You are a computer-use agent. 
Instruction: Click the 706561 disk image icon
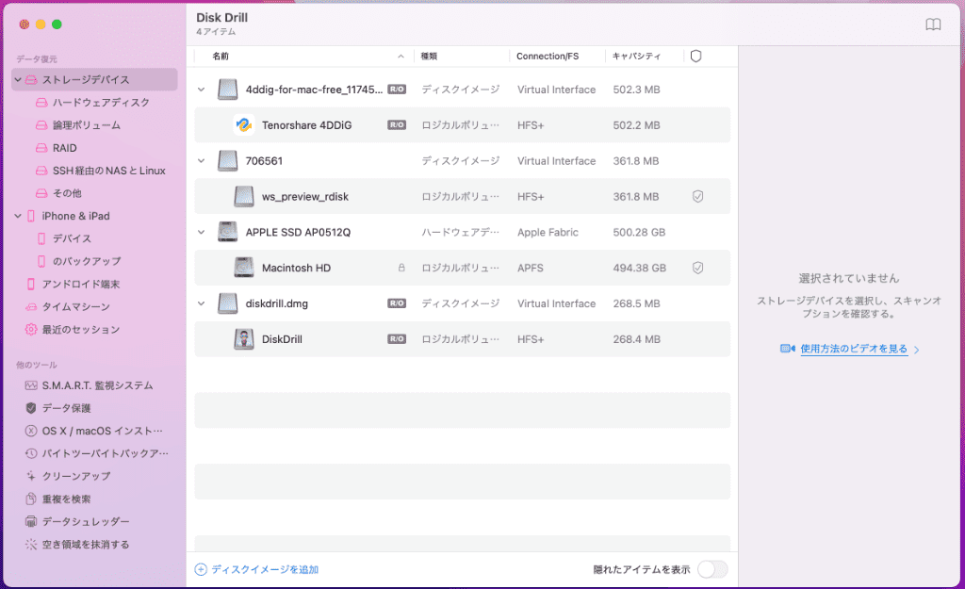click(x=228, y=160)
